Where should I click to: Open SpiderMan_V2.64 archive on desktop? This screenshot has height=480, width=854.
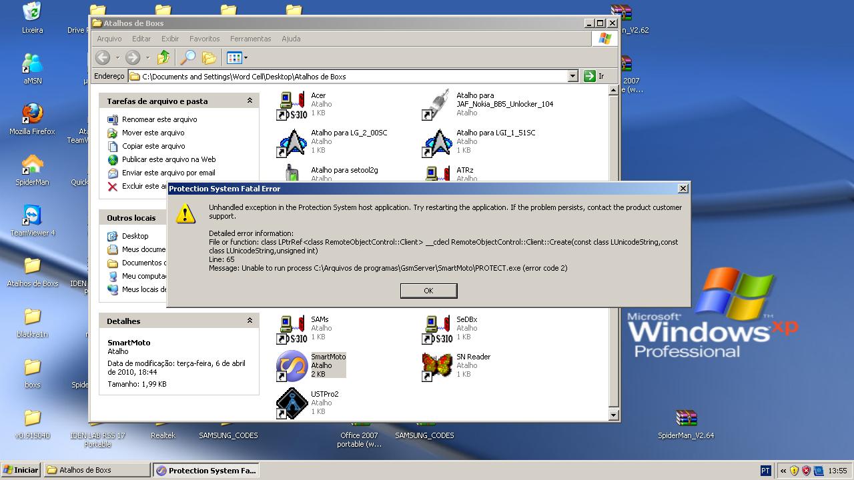[686, 423]
